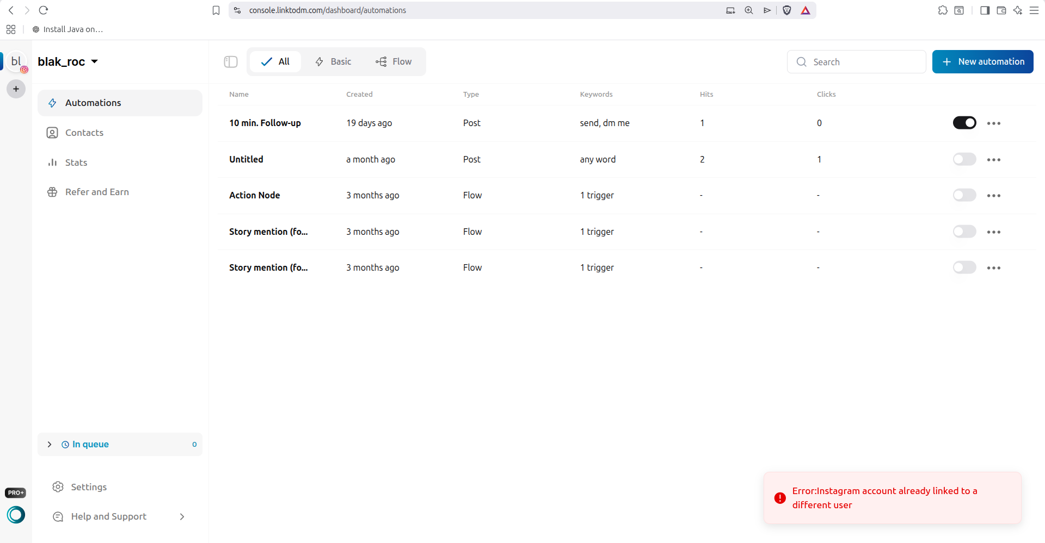This screenshot has width=1045, height=543.
Task: Click the '19 days ago' created cell
Action: [x=369, y=123]
